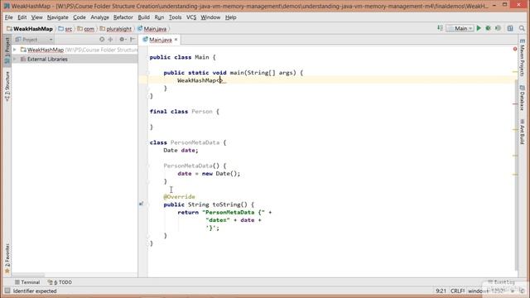Fold the main method in gutter
Screen dimensions: 530x298
pos(148,73)
